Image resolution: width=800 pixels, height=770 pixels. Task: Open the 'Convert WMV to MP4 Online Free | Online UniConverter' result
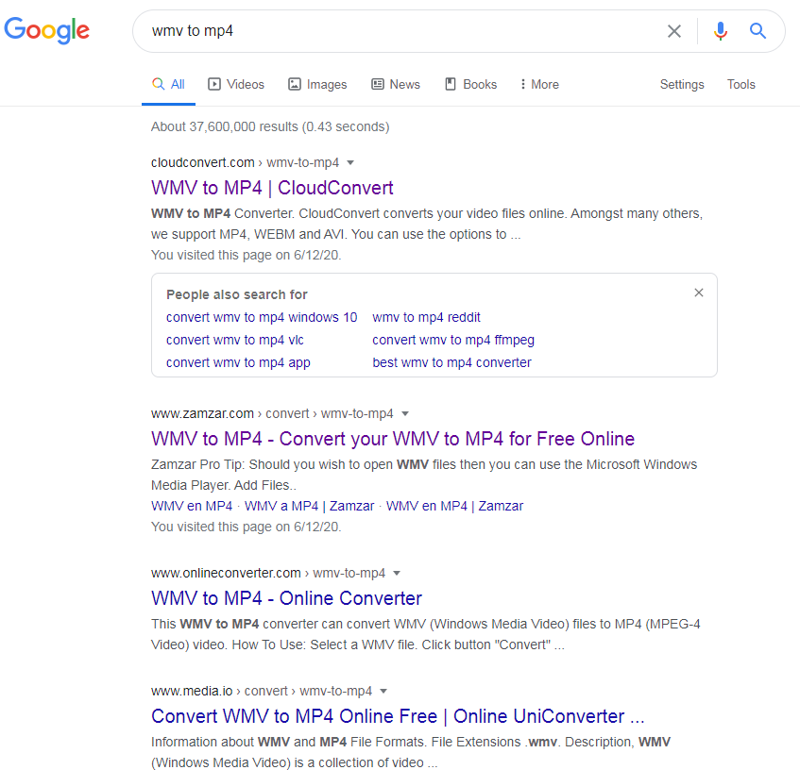point(398,716)
